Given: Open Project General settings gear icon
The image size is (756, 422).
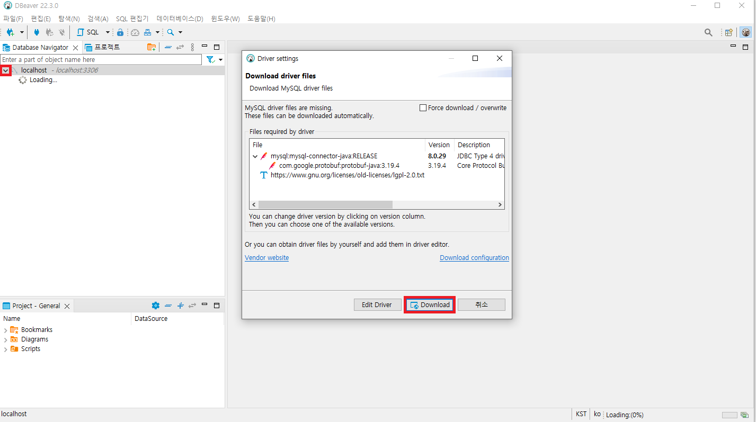Looking at the screenshot, I should [x=155, y=306].
